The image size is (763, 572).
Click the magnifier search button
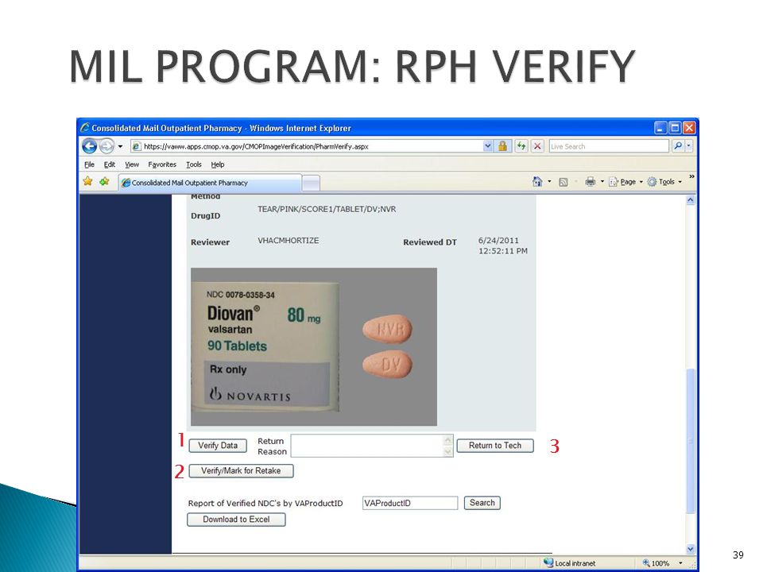[x=677, y=146]
